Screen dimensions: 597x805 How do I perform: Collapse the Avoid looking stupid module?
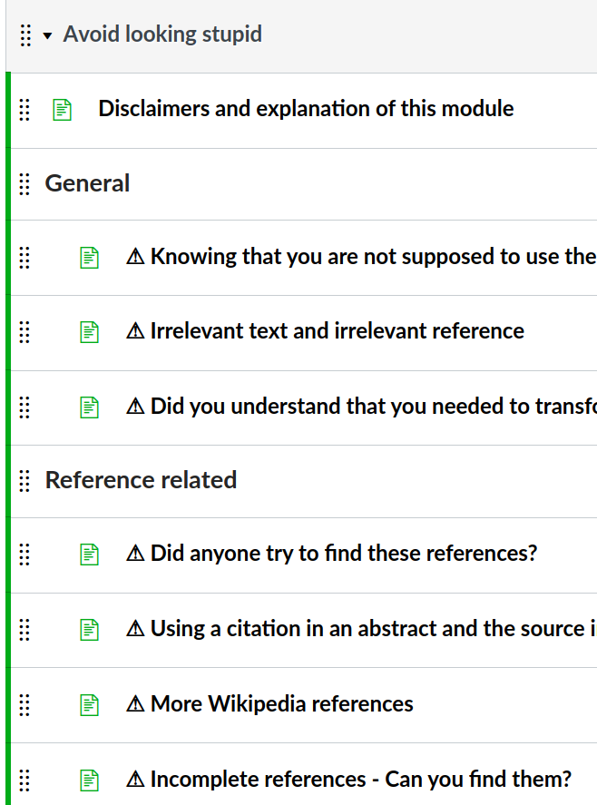click(48, 35)
